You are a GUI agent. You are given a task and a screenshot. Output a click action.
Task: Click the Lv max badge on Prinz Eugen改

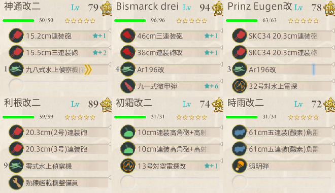(x=329, y=9)
